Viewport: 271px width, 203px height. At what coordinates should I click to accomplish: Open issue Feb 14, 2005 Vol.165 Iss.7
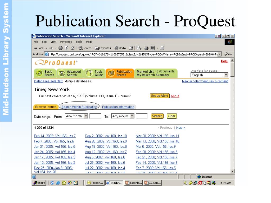[55, 136]
